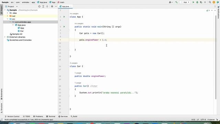Toggle the Notifications tool window stripe
The height and width of the screenshot is (124, 220).
pos(219,12)
